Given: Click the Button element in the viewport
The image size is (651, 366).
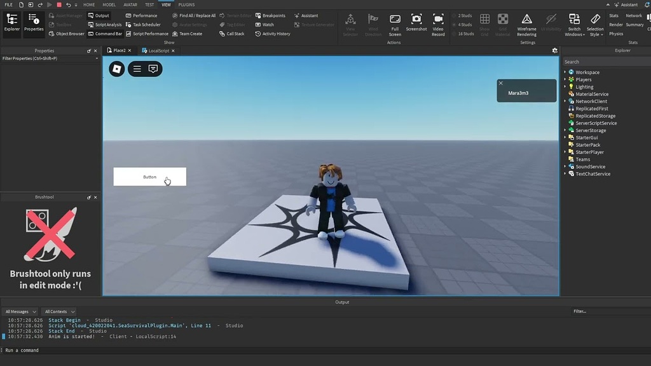Looking at the screenshot, I should click(150, 177).
